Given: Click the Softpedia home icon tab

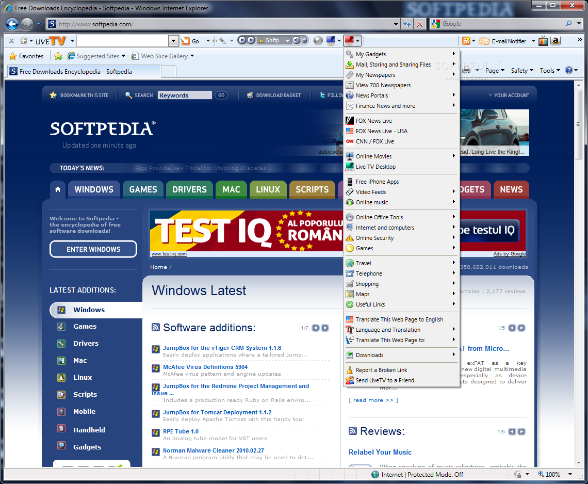Looking at the screenshot, I should [58, 189].
